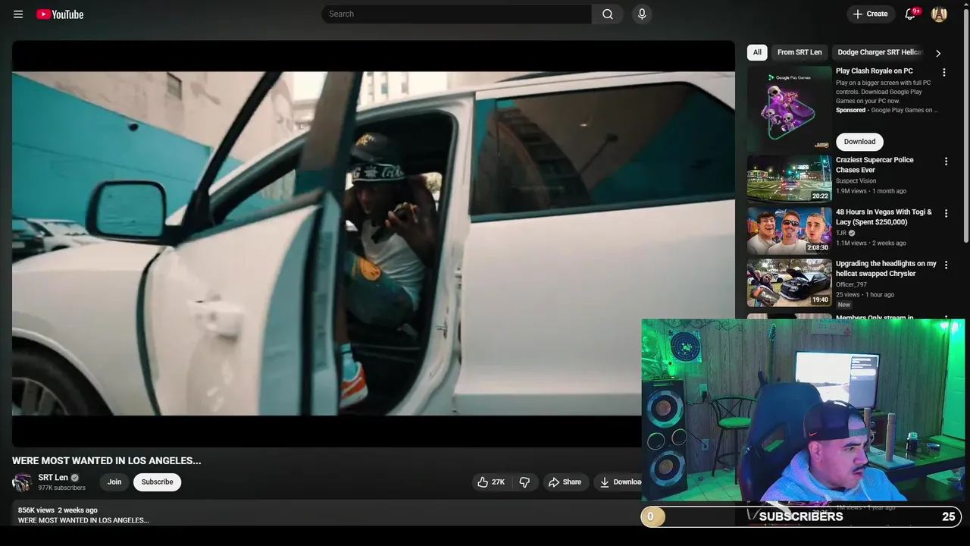
Task: Select the From SRT Len chip
Action: [x=799, y=52]
